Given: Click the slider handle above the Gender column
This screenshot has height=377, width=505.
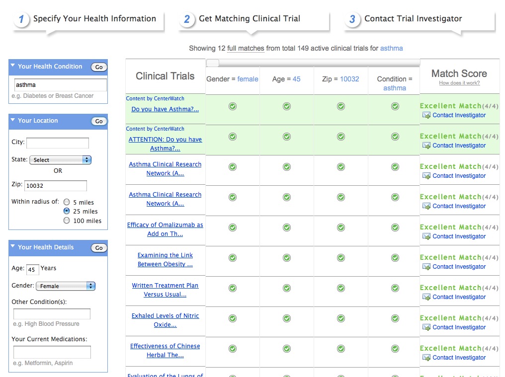Looking at the screenshot, I should coord(213,63).
